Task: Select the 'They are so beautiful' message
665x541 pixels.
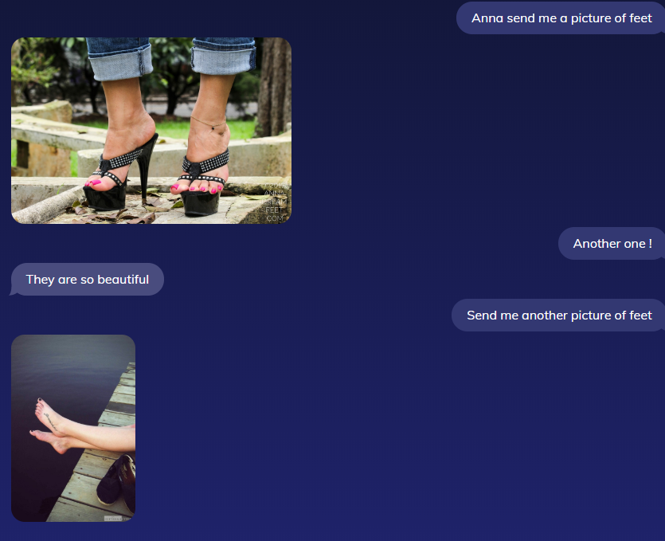Action: coord(87,279)
